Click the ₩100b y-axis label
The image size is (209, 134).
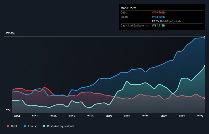pos(11,33)
